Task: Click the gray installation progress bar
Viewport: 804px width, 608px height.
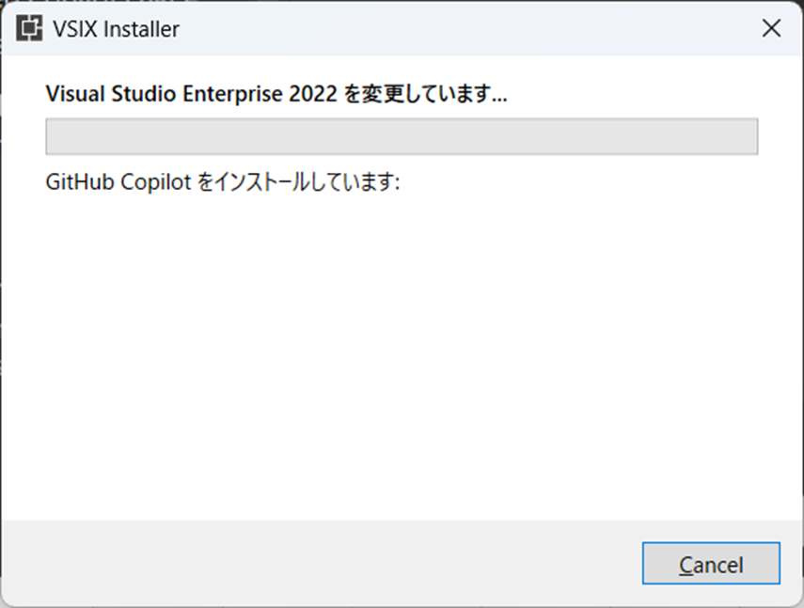Action: point(402,136)
